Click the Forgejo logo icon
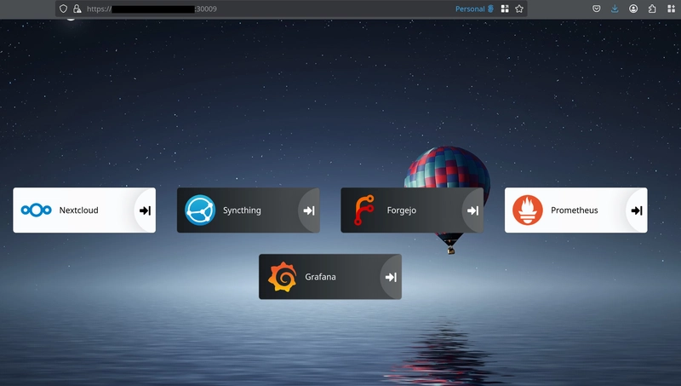This screenshot has height=386, width=681. [364, 210]
